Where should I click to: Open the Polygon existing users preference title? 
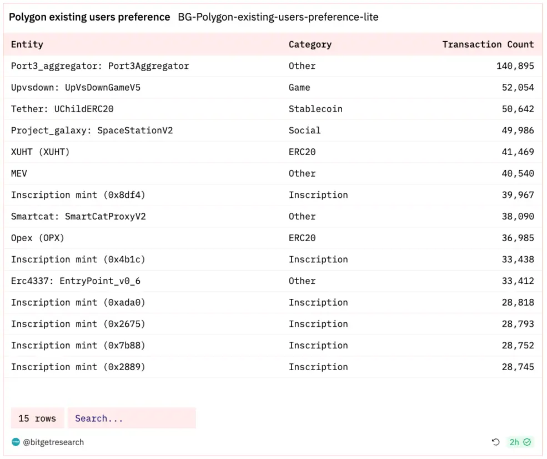pos(89,17)
